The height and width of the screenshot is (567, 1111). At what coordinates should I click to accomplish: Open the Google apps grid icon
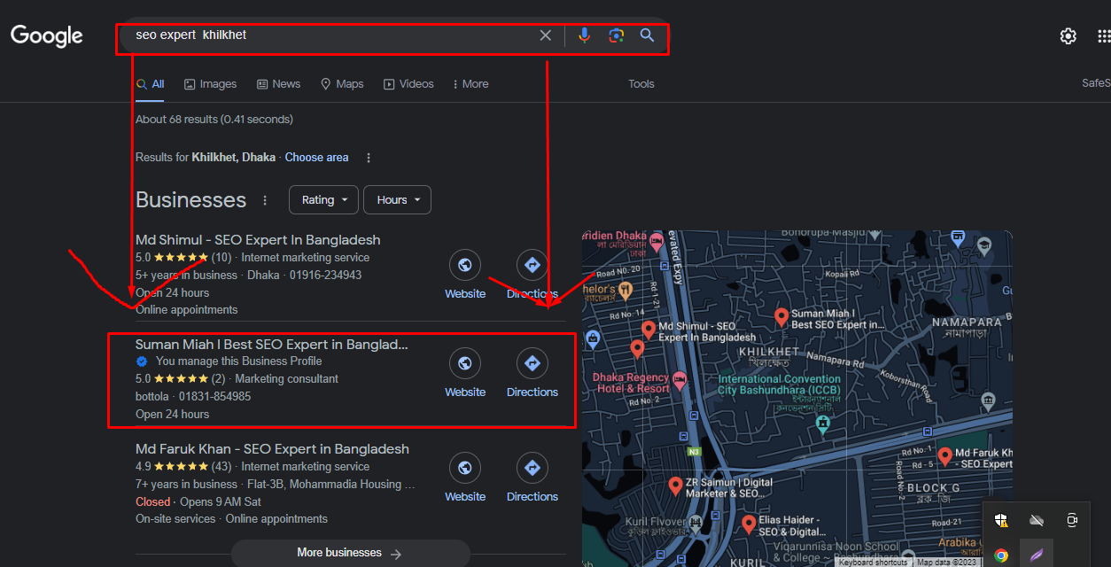point(1103,36)
